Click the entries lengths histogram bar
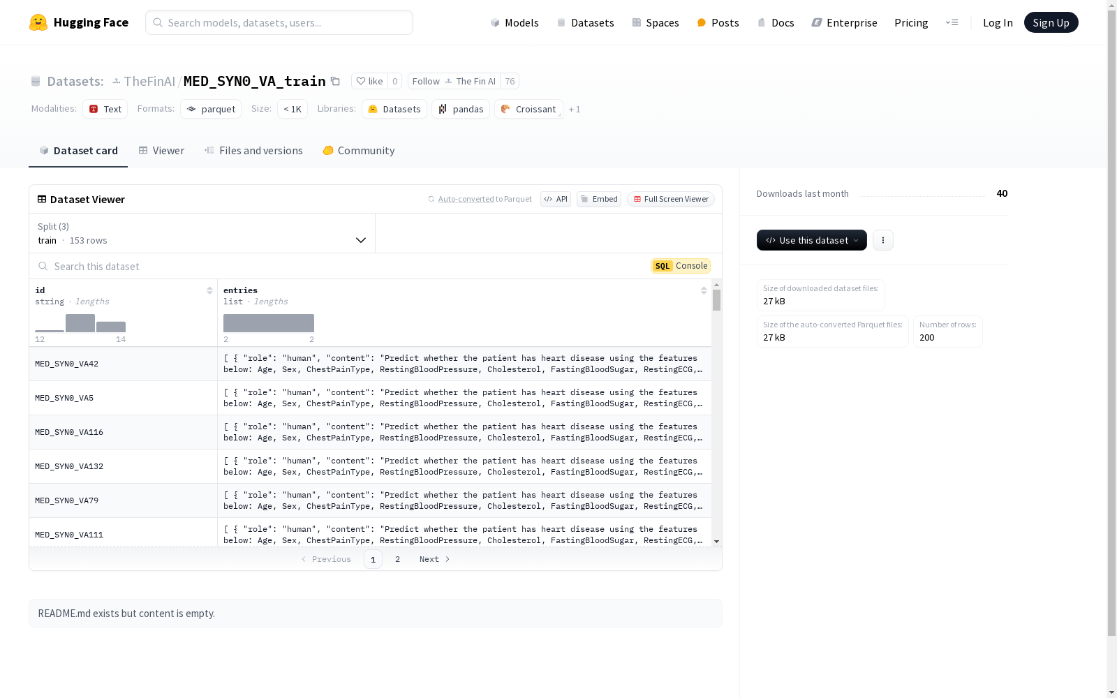Screen dimensions: 1117x698 click(x=269, y=323)
